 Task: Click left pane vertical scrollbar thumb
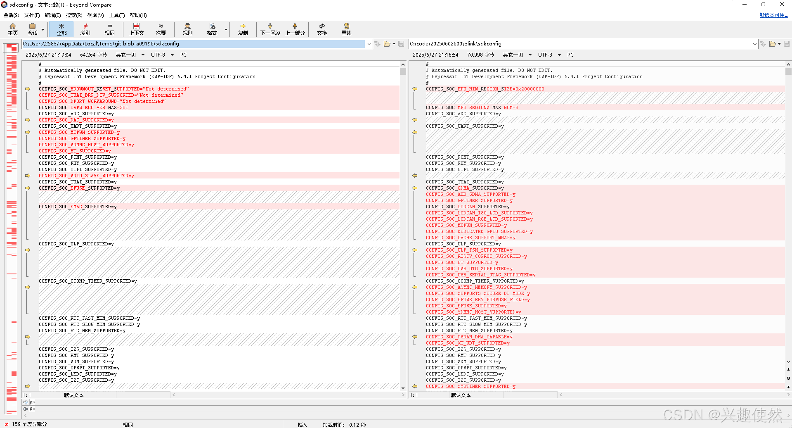[403, 71]
